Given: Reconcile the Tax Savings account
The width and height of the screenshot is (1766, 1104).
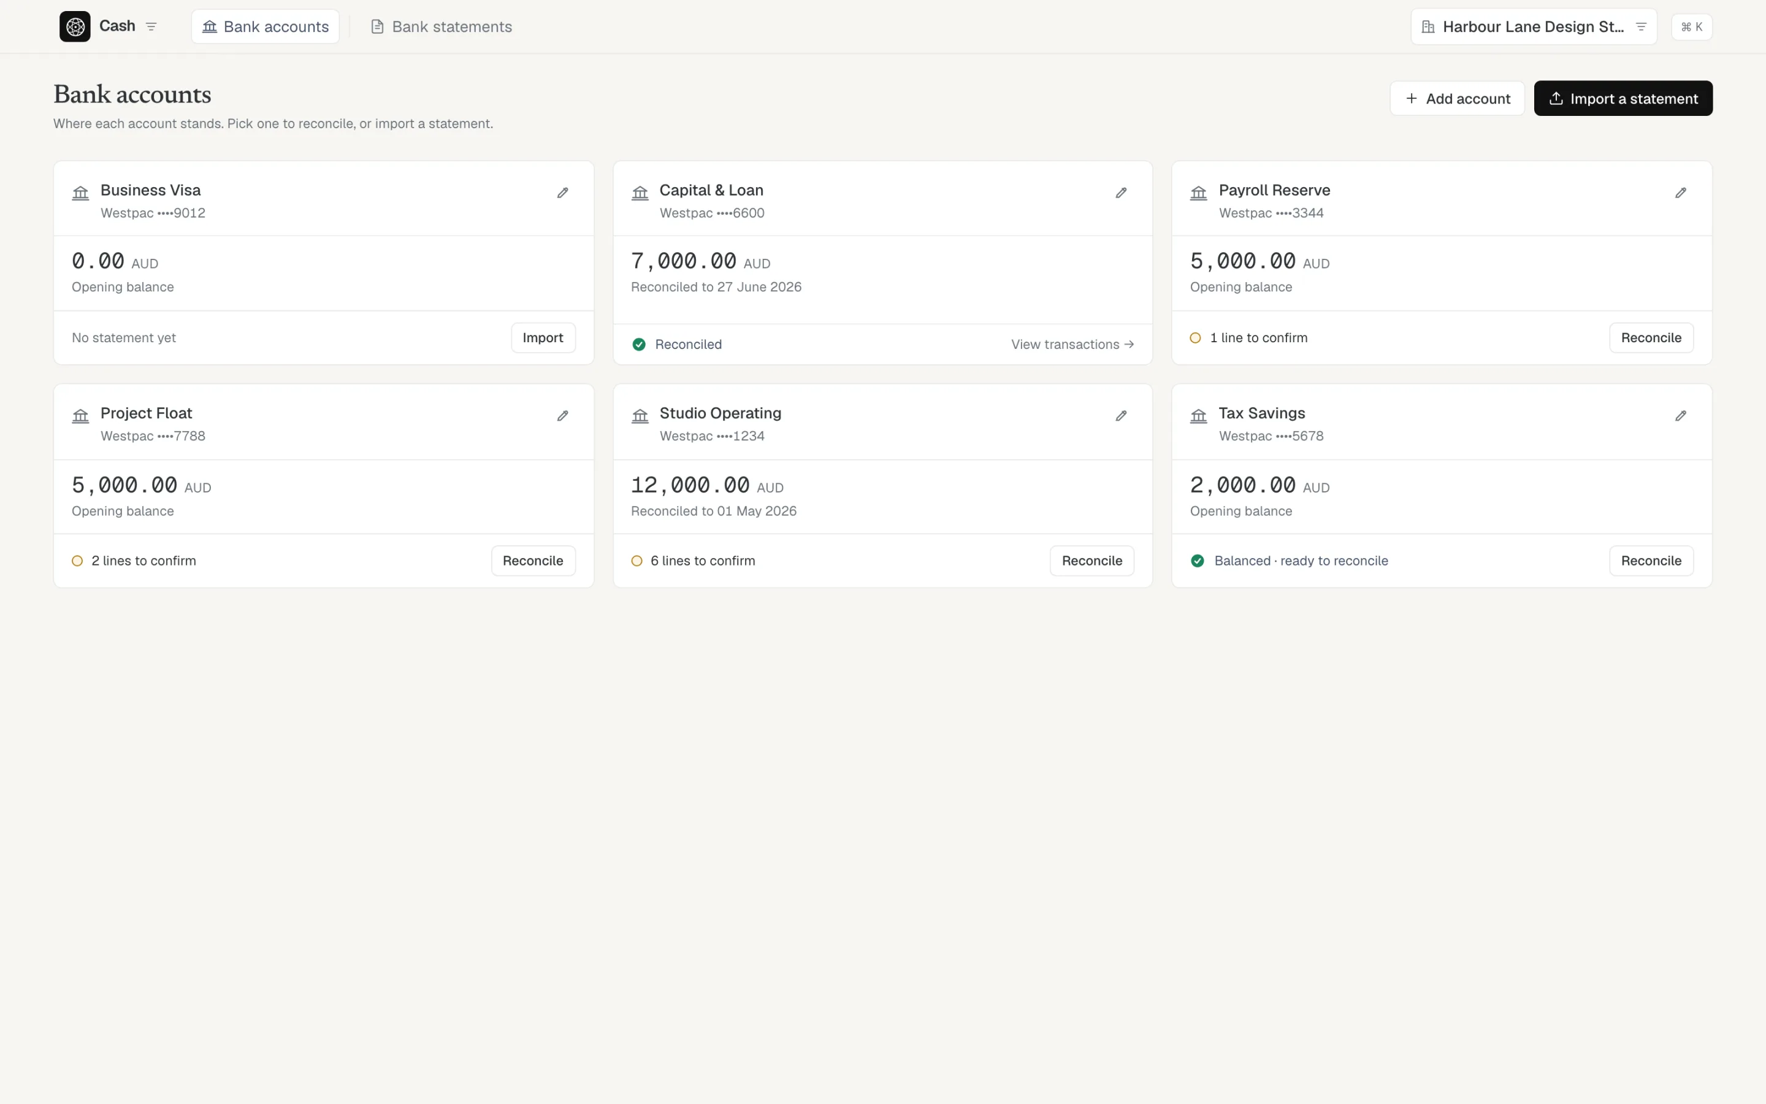Looking at the screenshot, I should coord(1651,561).
